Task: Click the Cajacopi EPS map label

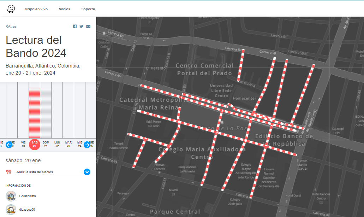Action: point(338,130)
